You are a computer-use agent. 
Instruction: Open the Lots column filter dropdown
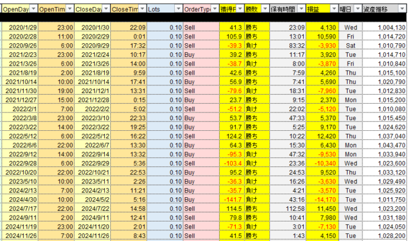(178, 9)
